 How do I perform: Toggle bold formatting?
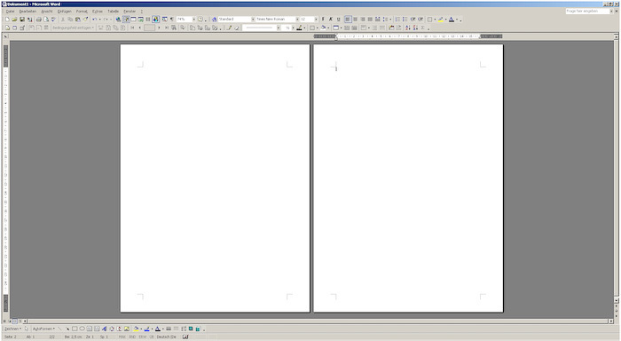coord(323,19)
